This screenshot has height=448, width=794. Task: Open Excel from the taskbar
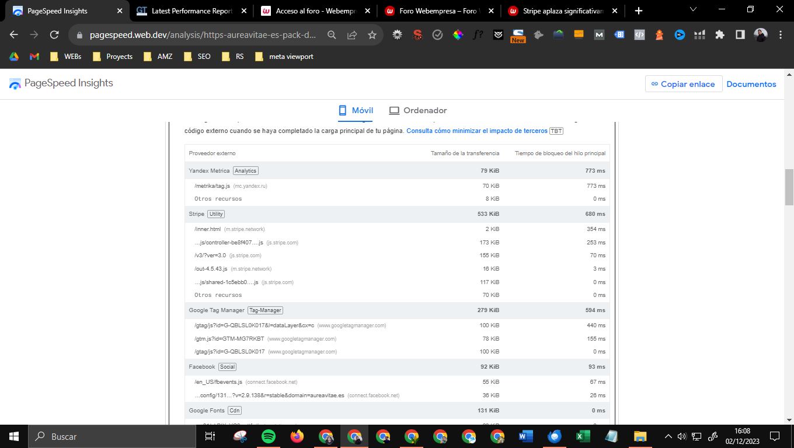point(583,436)
